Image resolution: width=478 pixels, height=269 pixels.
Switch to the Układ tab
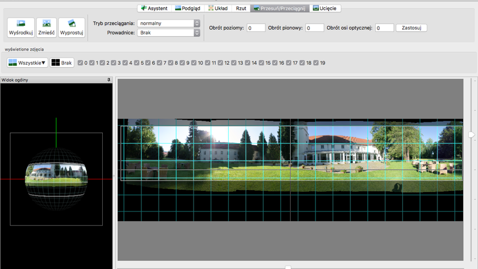(218, 8)
